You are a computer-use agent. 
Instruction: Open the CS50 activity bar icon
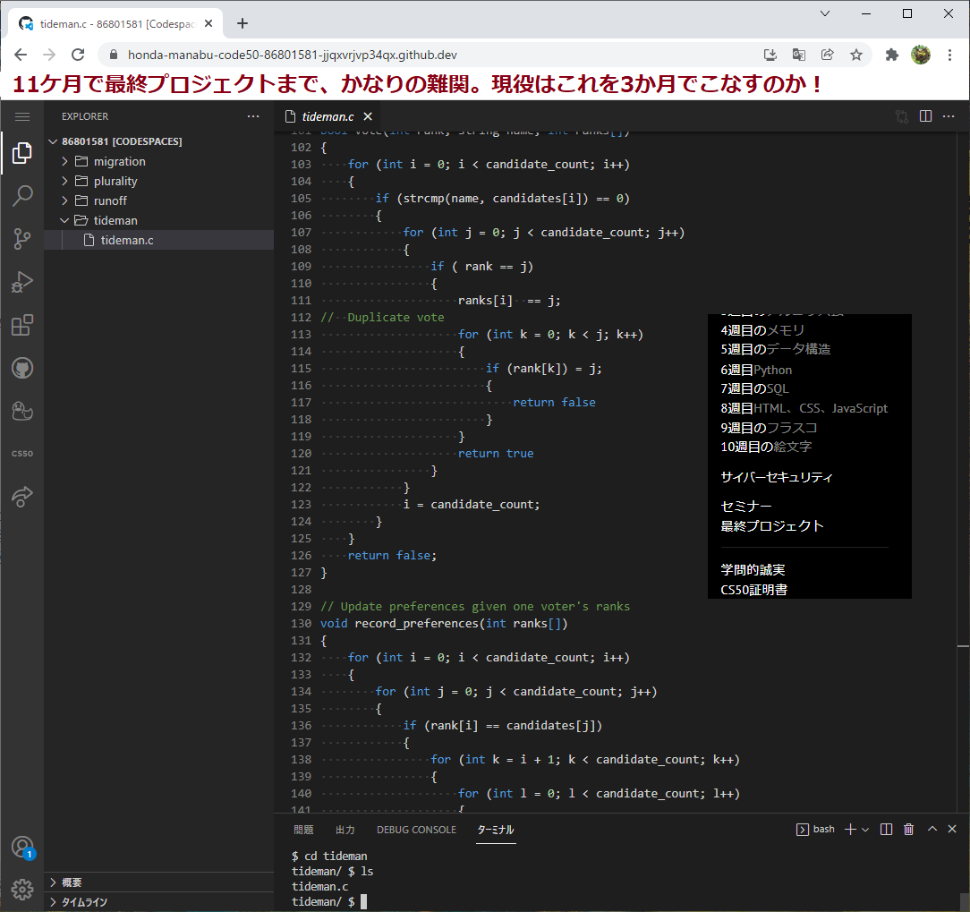(22, 454)
